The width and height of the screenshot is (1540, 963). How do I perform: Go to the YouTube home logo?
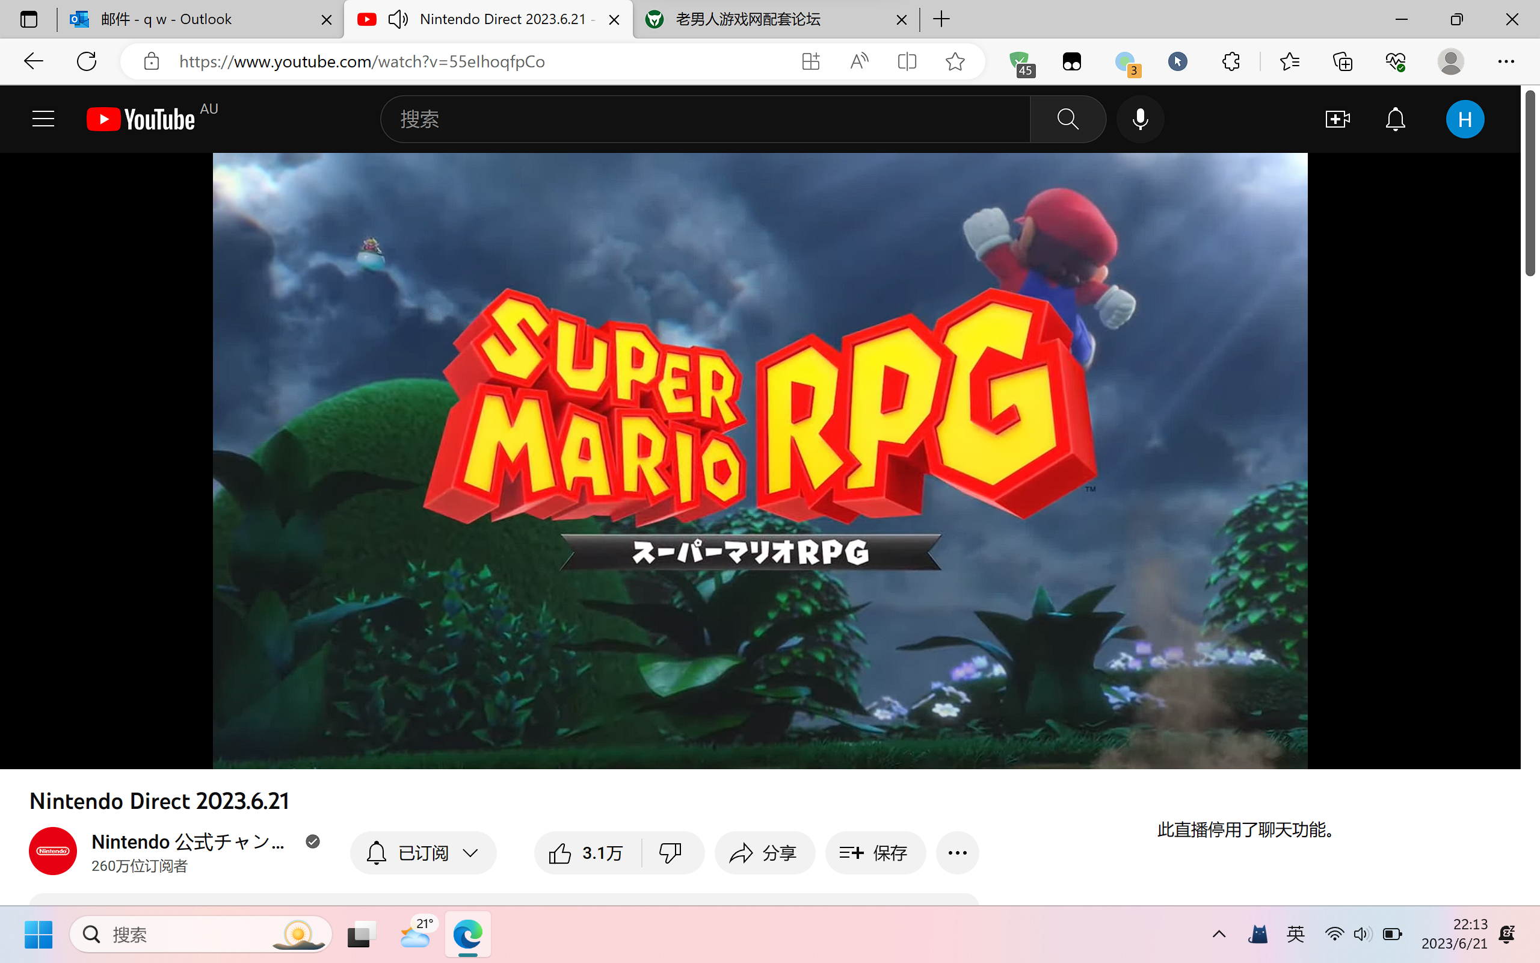[x=141, y=119]
